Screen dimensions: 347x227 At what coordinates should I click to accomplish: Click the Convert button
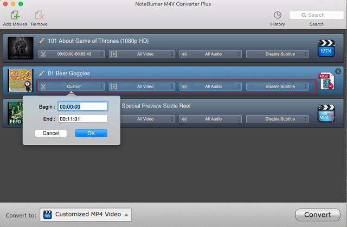pyautogui.click(x=318, y=215)
